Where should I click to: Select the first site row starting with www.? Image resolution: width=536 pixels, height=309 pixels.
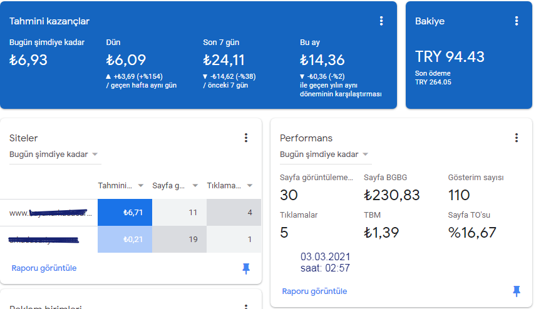tap(131, 213)
